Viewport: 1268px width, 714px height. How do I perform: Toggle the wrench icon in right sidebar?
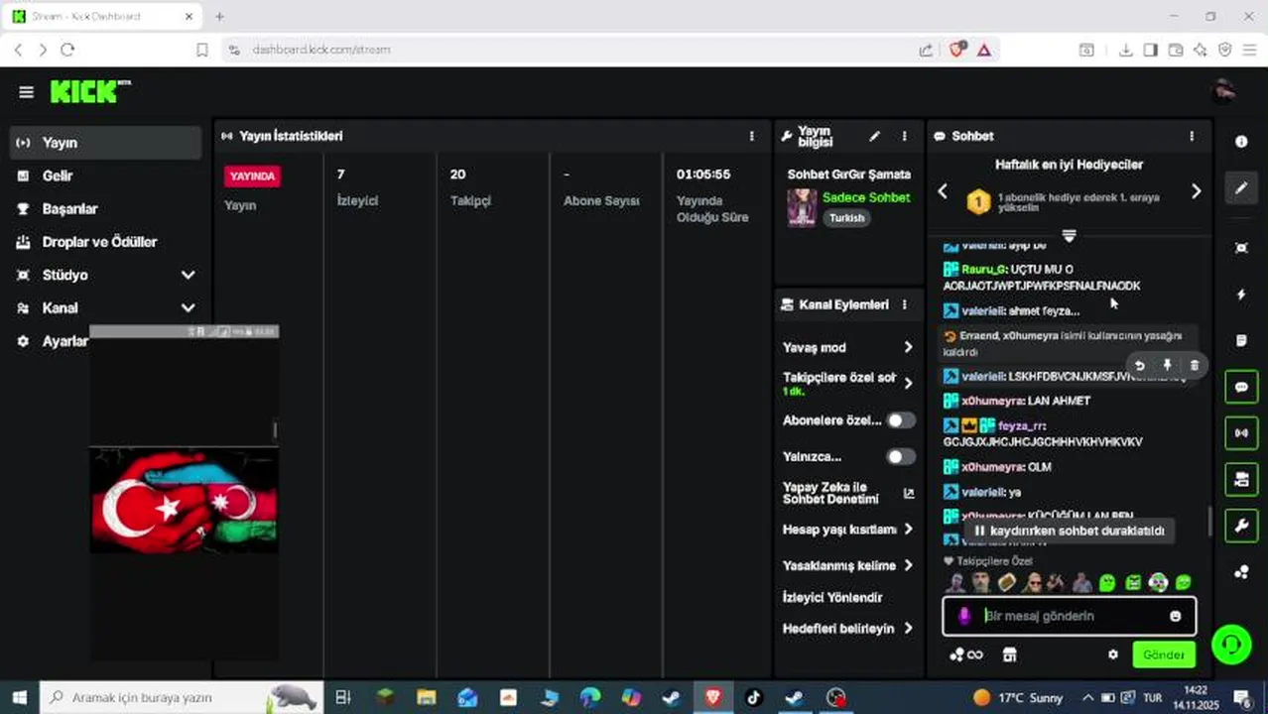pyautogui.click(x=1241, y=526)
